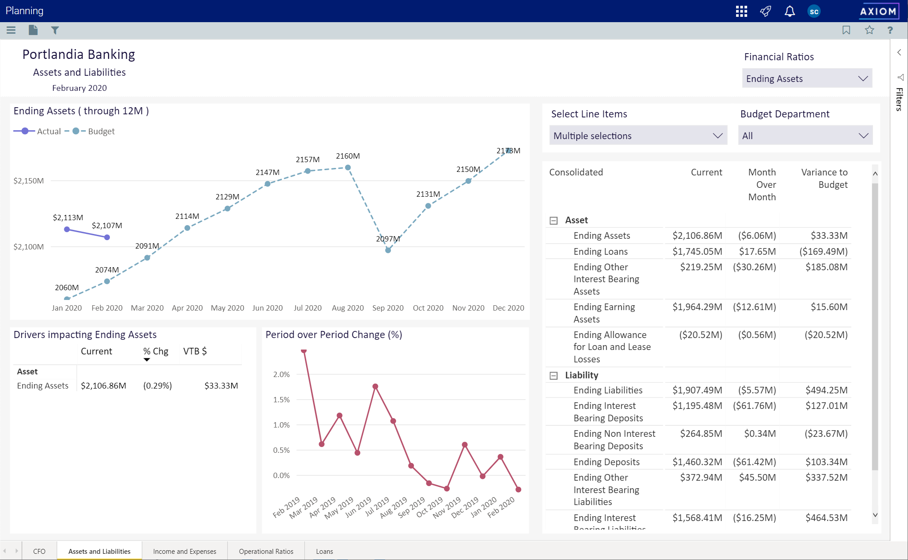Open the Budget Department All dropdown

[x=805, y=136]
